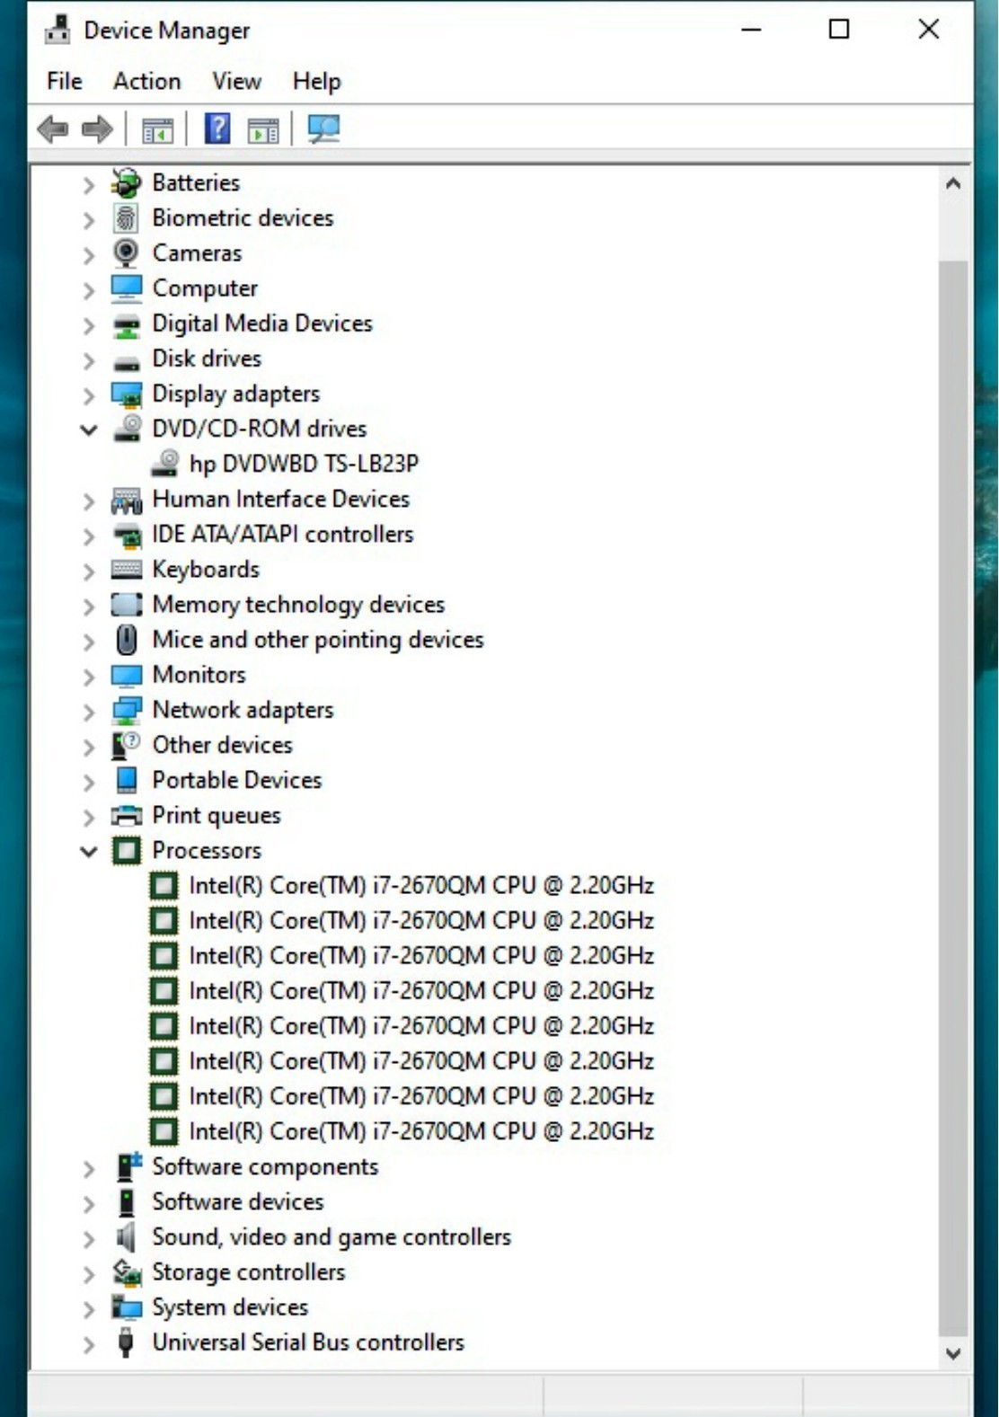Select the Software components label
Screen dimensions: 999x1417
point(265,1166)
